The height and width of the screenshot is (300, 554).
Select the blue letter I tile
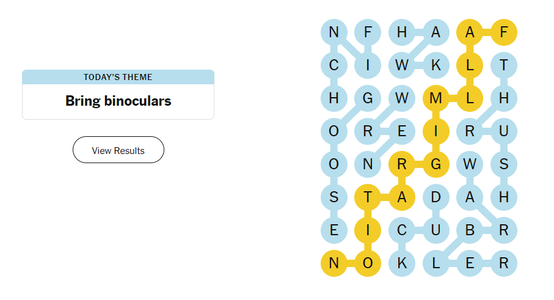[x=368, y=65]
